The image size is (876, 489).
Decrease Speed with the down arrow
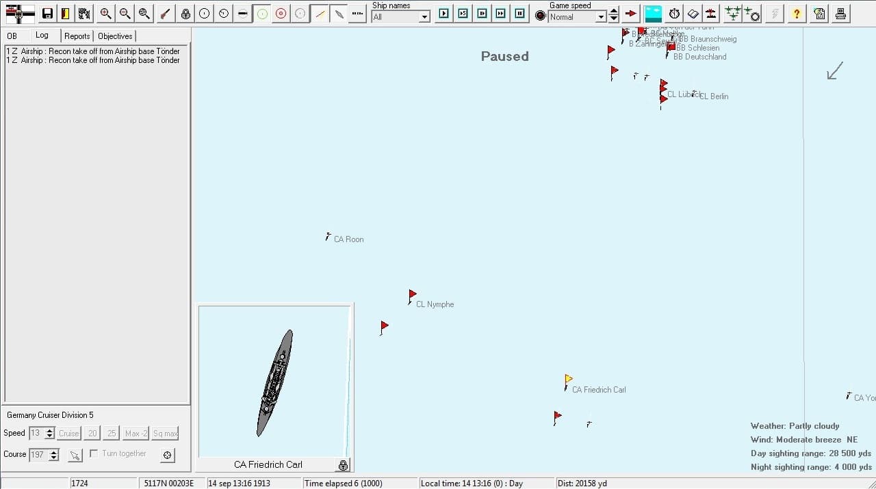pos(49,436)
